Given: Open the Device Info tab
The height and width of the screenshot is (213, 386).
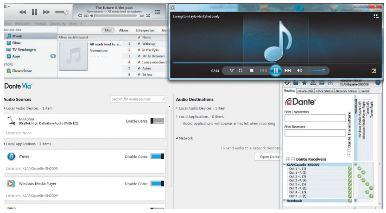Looking at the screenshot, I should point(305,91).
